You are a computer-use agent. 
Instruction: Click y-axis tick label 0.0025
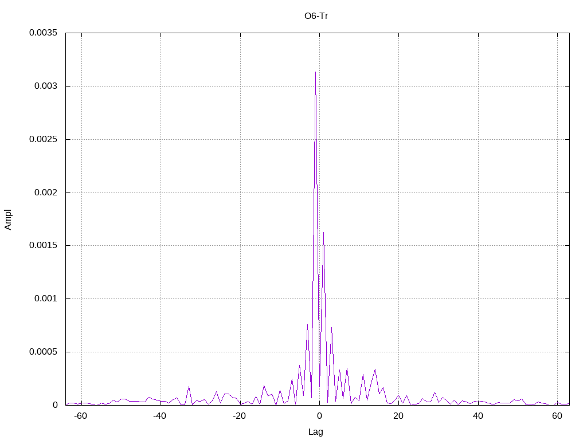click(x=44, y=139)
